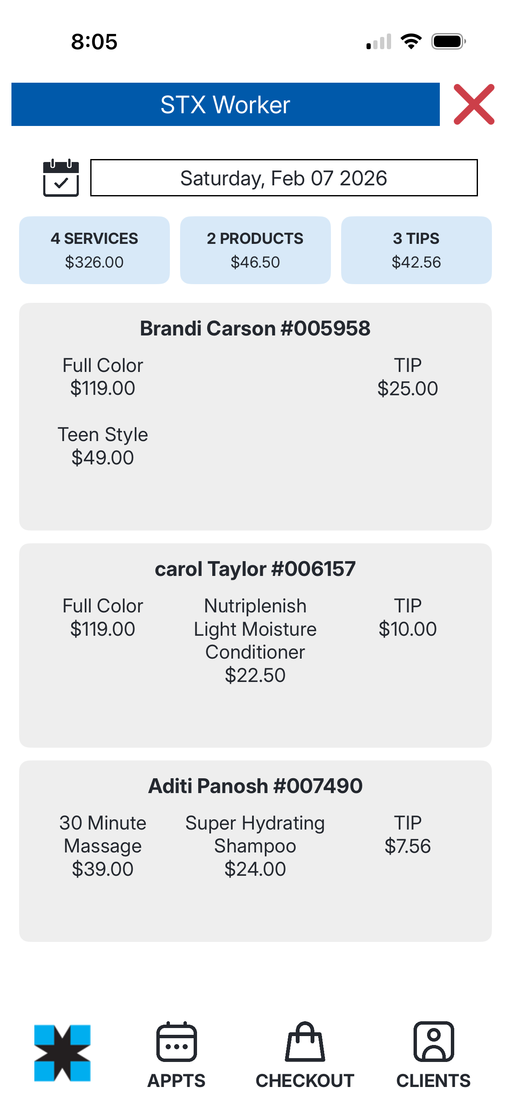Select Teen Style $49.00 service entry

point(103,446)
